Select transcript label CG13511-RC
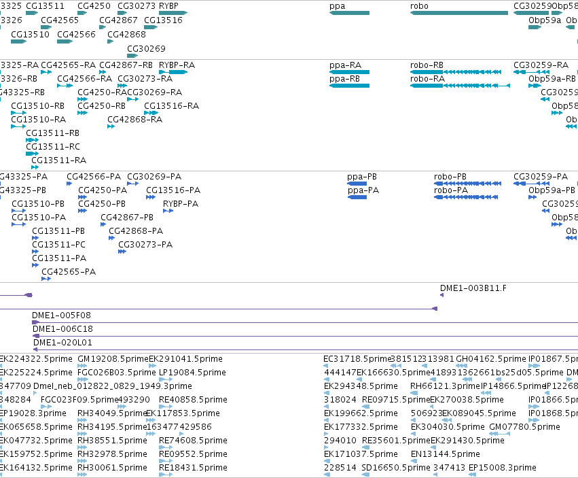The image size is (578, 478). (53, 147)
